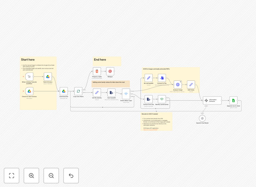Click the 'Setting some handy values' sticky note

[111, 84]
